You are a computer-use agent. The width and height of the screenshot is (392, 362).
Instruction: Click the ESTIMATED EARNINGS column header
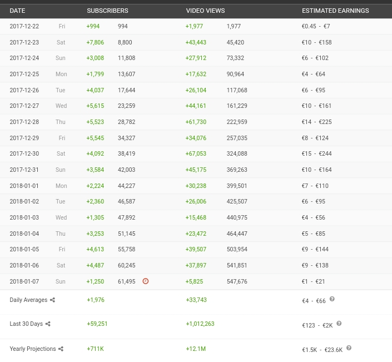[x=335, y=11]
